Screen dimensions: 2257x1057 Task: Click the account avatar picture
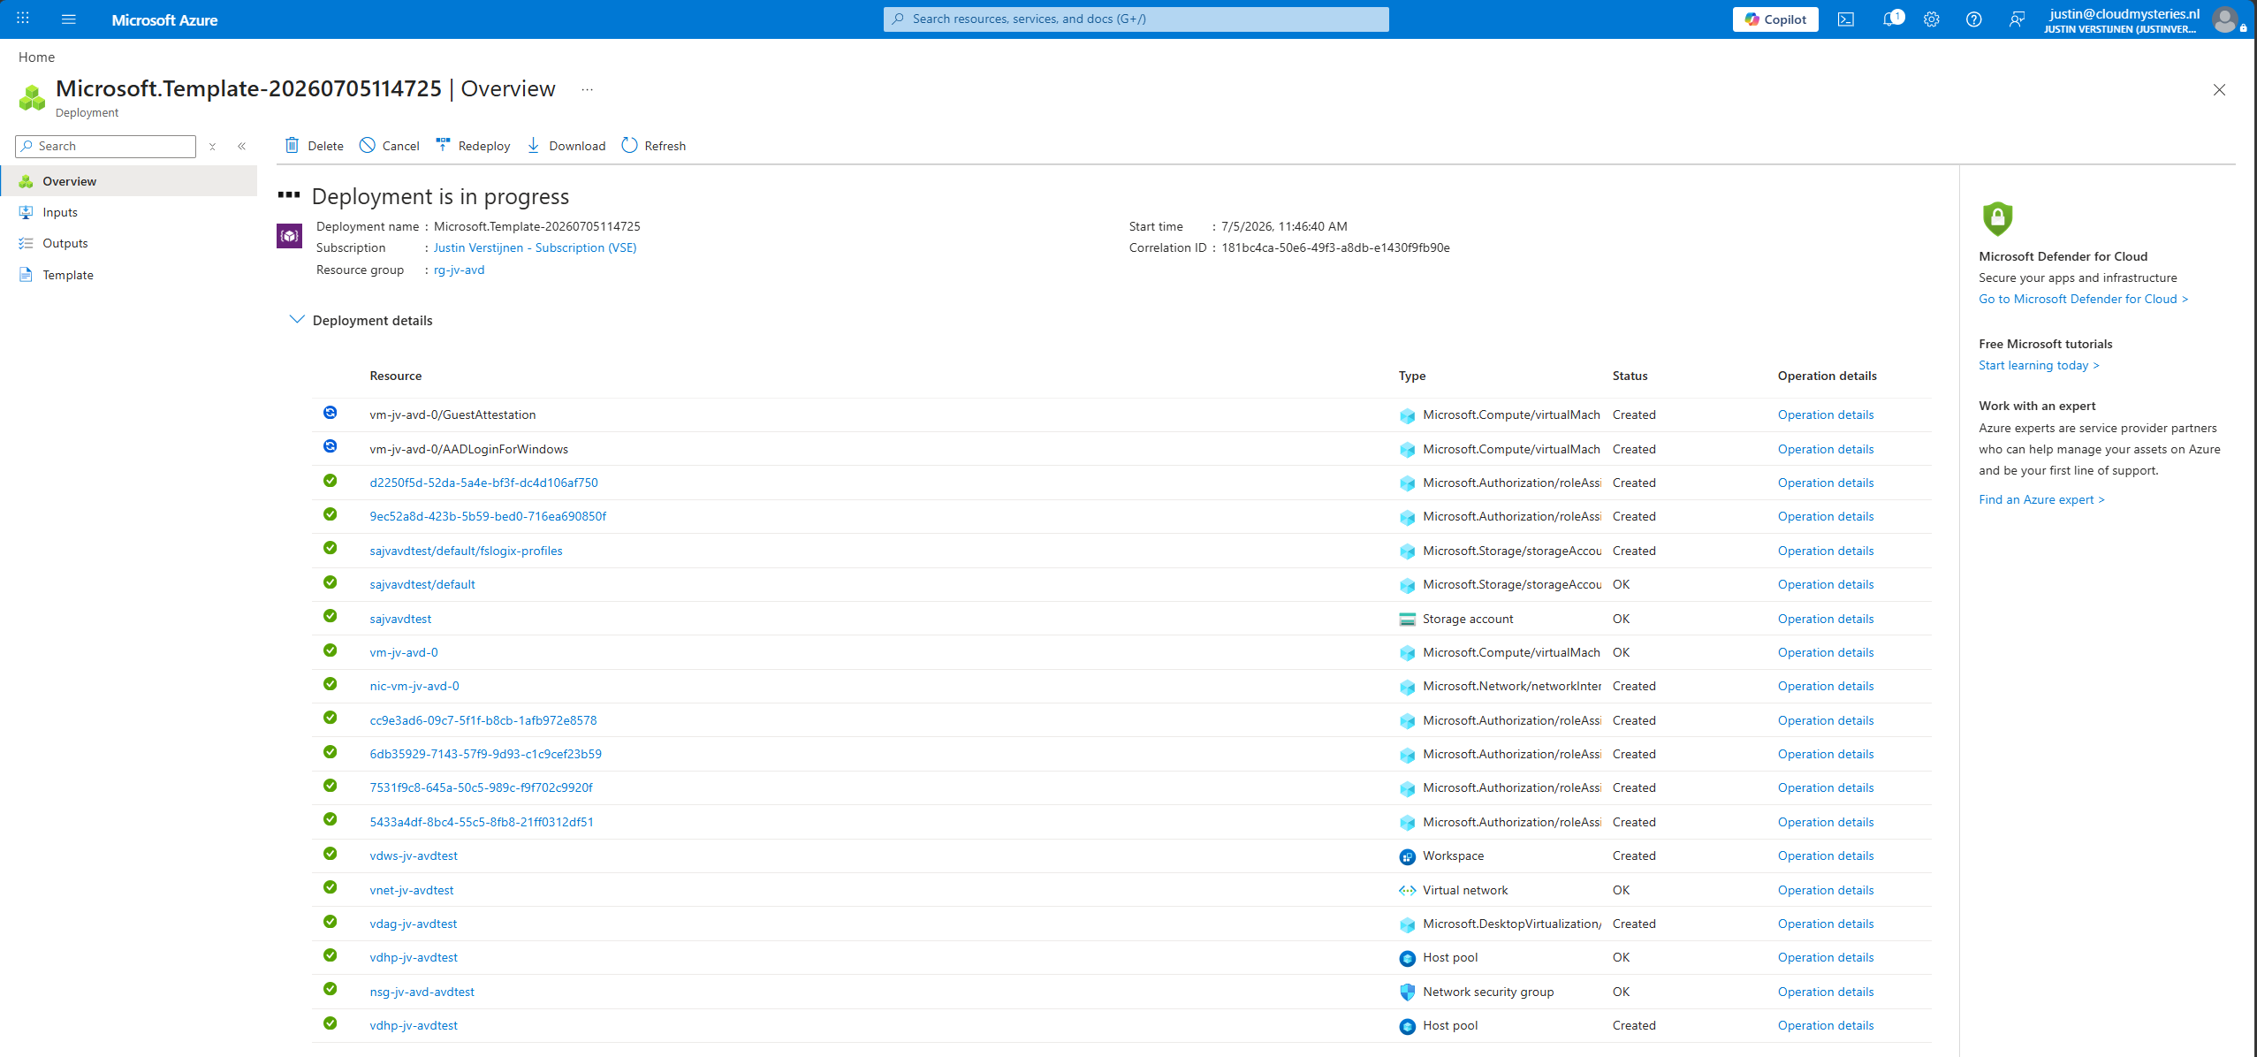pyautogui.click(x=2224, y=19)
